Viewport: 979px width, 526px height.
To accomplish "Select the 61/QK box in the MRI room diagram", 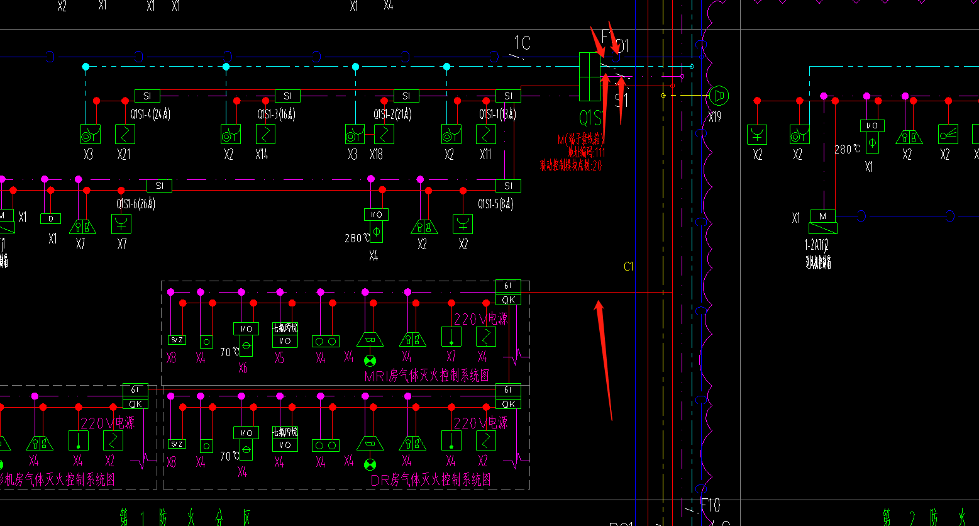I will pyautogui.click(x=508, y=293).
